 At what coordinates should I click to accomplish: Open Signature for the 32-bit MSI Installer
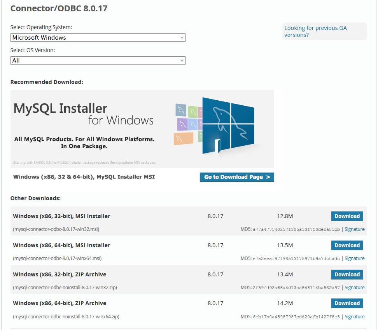click(354, 229)
